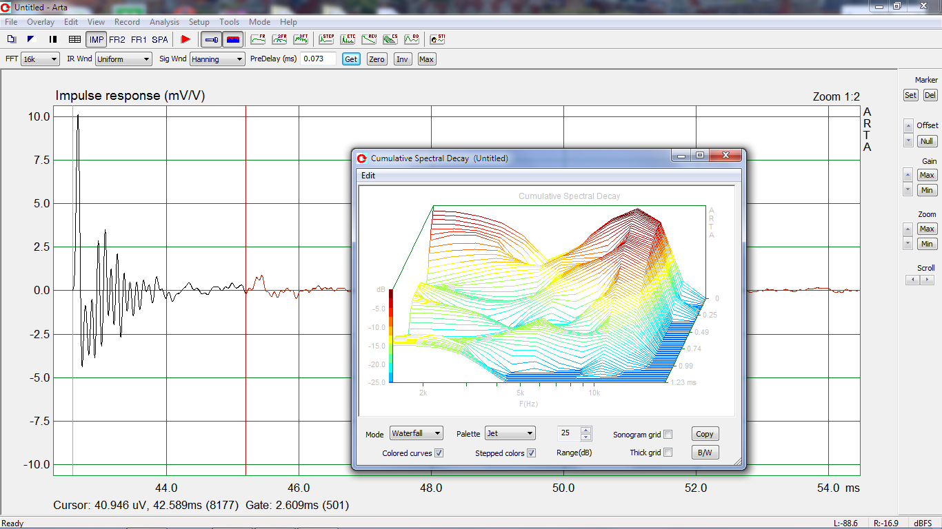Disable the Stepped colors checkbox
Screen dimensions: 942x529
[x=531, y=453]
